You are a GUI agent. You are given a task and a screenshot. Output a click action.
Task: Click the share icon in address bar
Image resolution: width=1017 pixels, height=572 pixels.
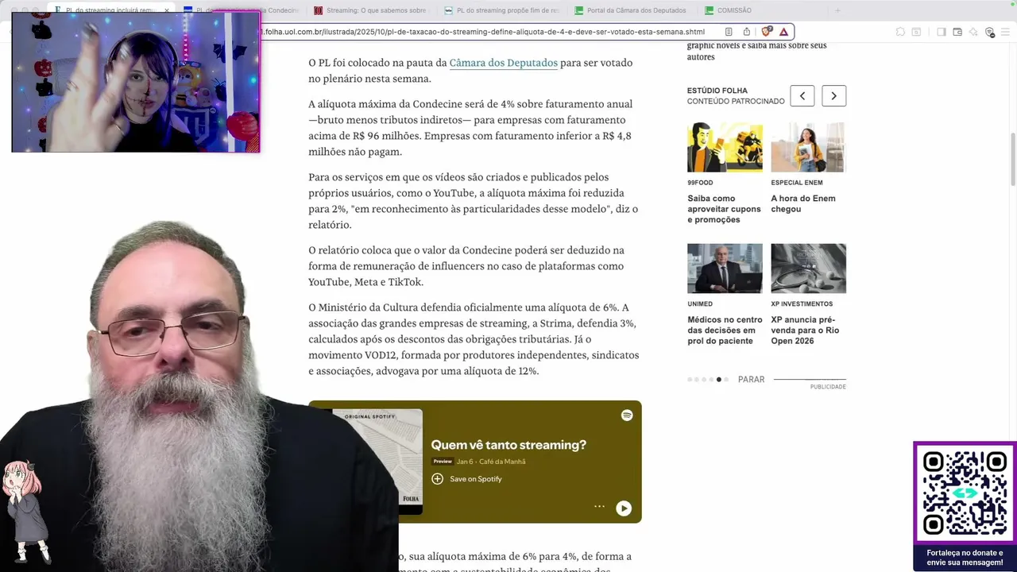click(x=746, y=32)
